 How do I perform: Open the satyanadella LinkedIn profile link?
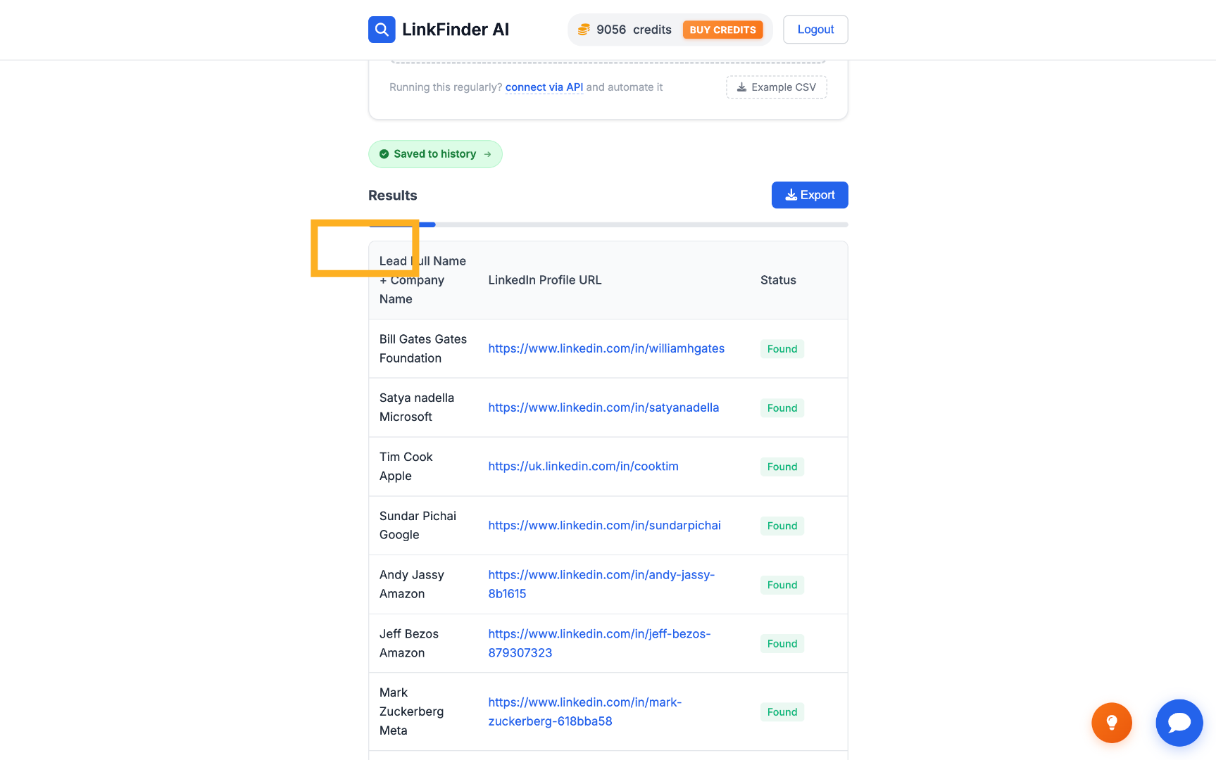603,407
